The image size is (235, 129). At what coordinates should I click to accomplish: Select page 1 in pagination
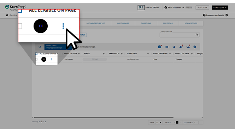point(177,122)
